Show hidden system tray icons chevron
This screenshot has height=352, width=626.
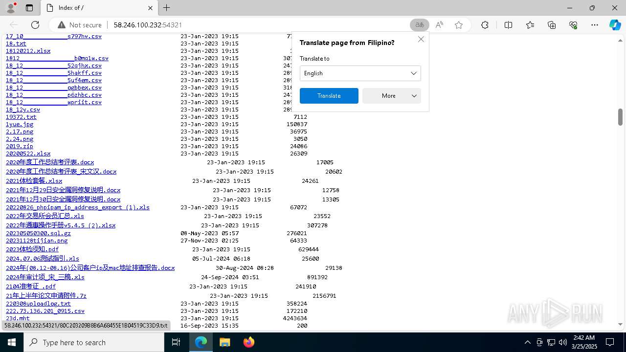click(x=527, y=342)
